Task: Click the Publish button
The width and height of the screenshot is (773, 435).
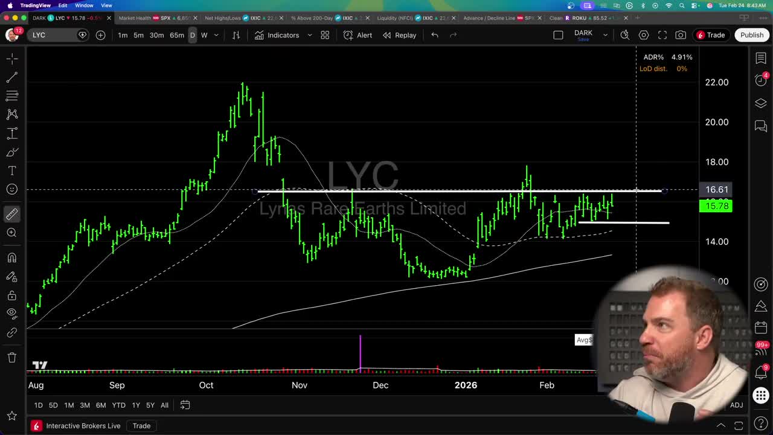Action: click(x=751, y=34)
